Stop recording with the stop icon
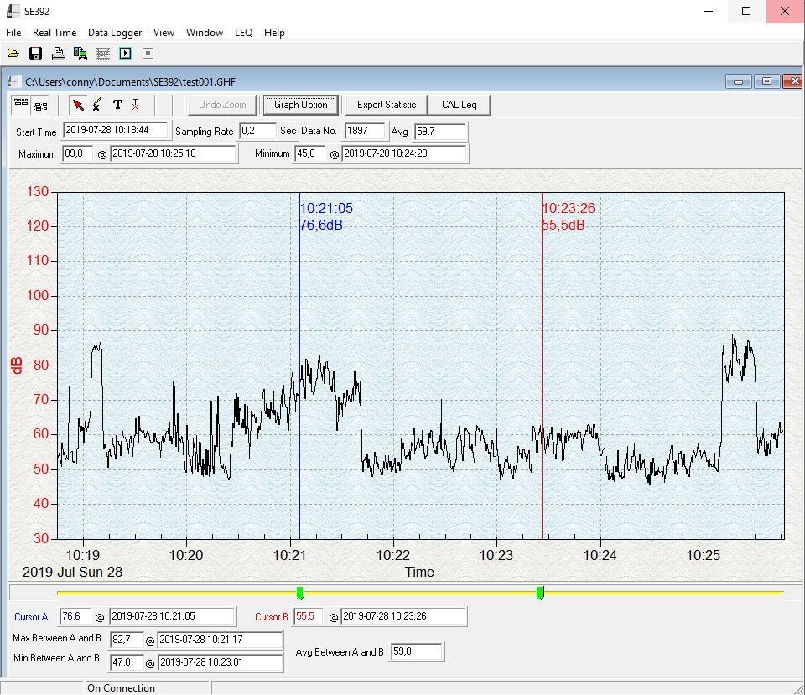805x695 pixels. (x=148, y=54)
